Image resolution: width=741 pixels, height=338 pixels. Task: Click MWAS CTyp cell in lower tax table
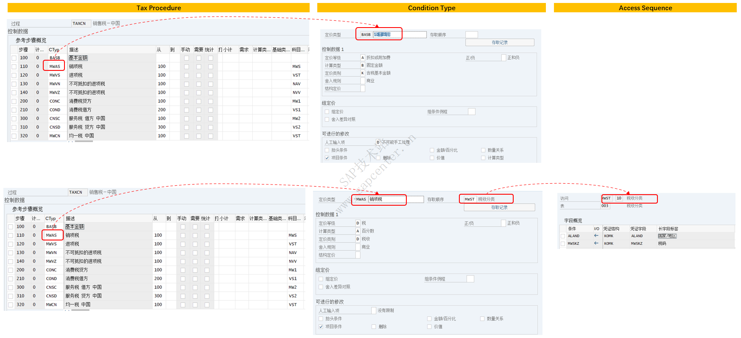point(51,235)
